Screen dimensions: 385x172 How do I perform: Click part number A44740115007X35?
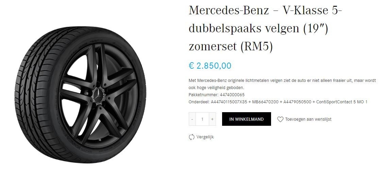(229, 102)
